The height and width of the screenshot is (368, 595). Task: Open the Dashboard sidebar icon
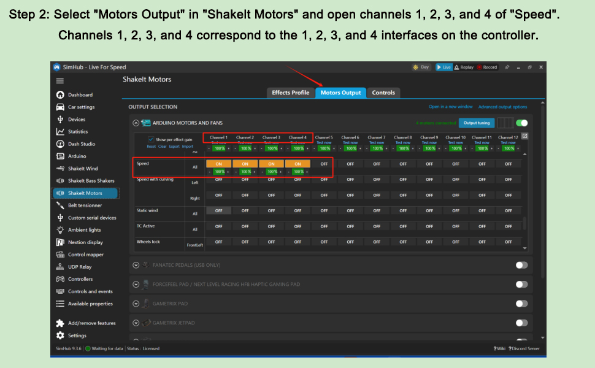(x=60, y=94)
